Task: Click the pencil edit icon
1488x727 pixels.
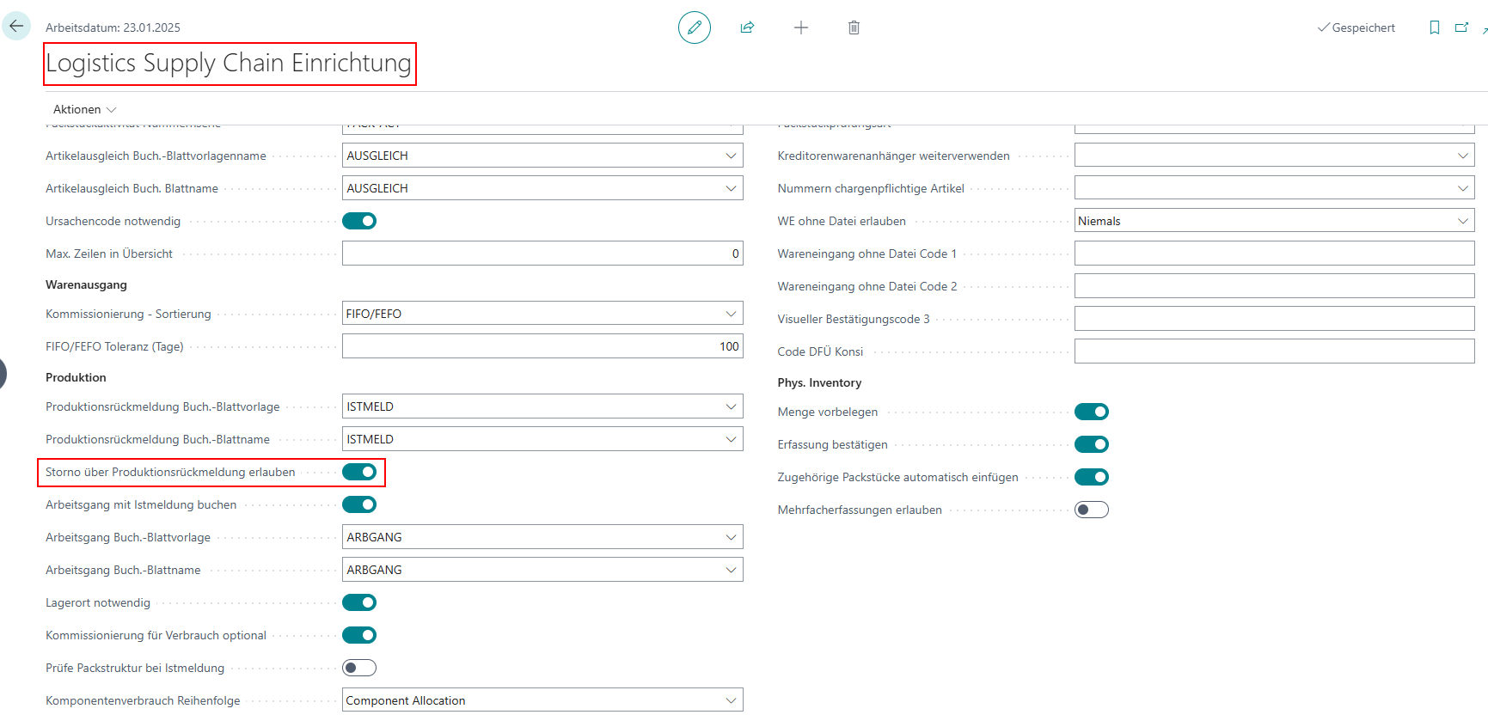Action: [694, 27]
